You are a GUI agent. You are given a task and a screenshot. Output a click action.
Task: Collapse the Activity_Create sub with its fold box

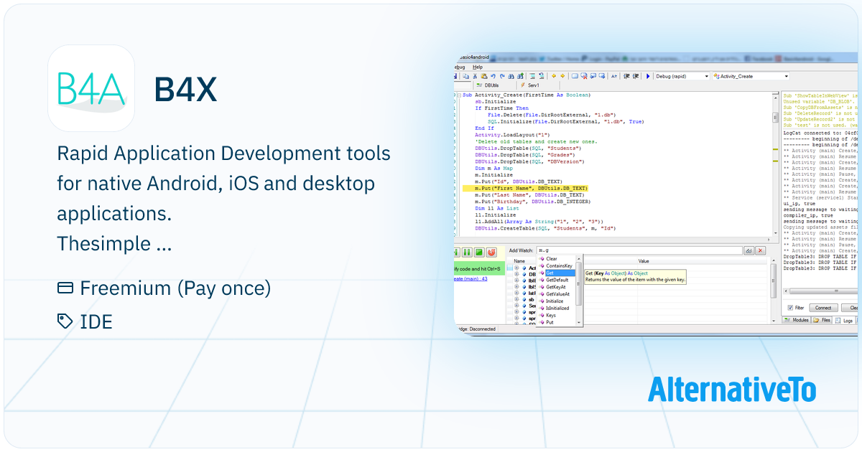tap(458, 95)
